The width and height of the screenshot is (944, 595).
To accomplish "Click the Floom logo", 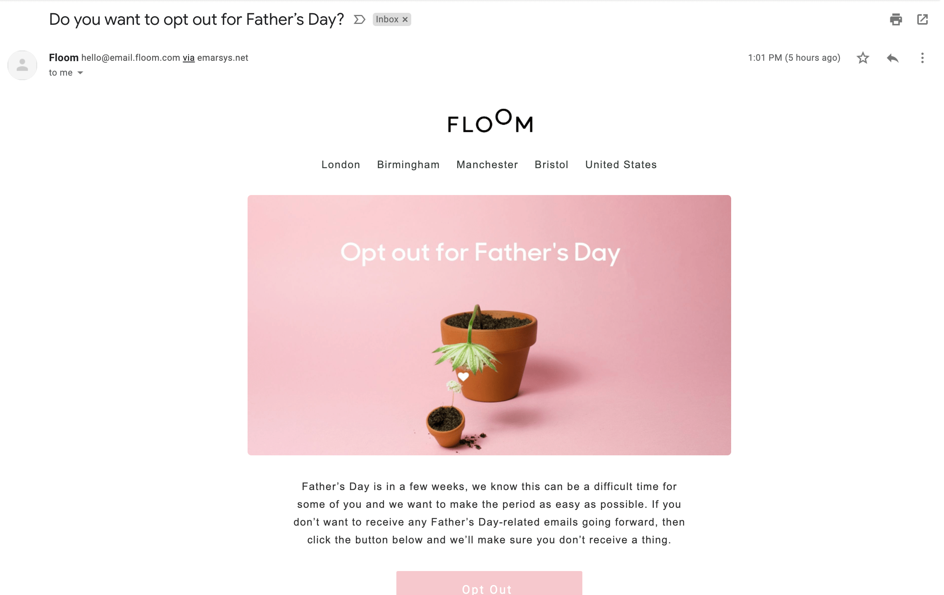I will [490, 121].
